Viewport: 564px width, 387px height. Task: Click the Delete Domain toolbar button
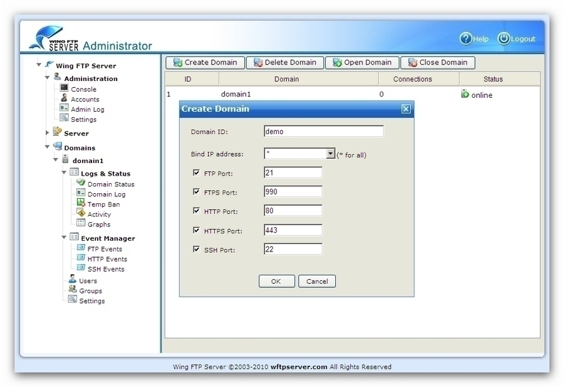[285, 62]
